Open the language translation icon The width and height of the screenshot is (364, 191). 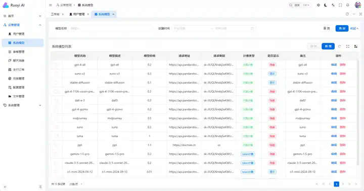pyautogui.click(x=333, y=5)
